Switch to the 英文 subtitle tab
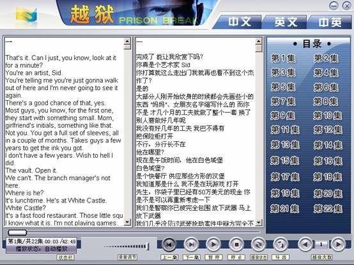Viewport: 354px width, 265px height. [286, 22]
